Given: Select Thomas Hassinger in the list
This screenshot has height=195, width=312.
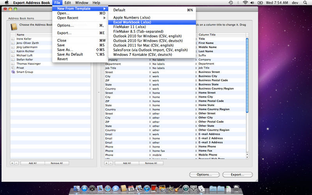Looking at the screenshot, I should 51,64.
